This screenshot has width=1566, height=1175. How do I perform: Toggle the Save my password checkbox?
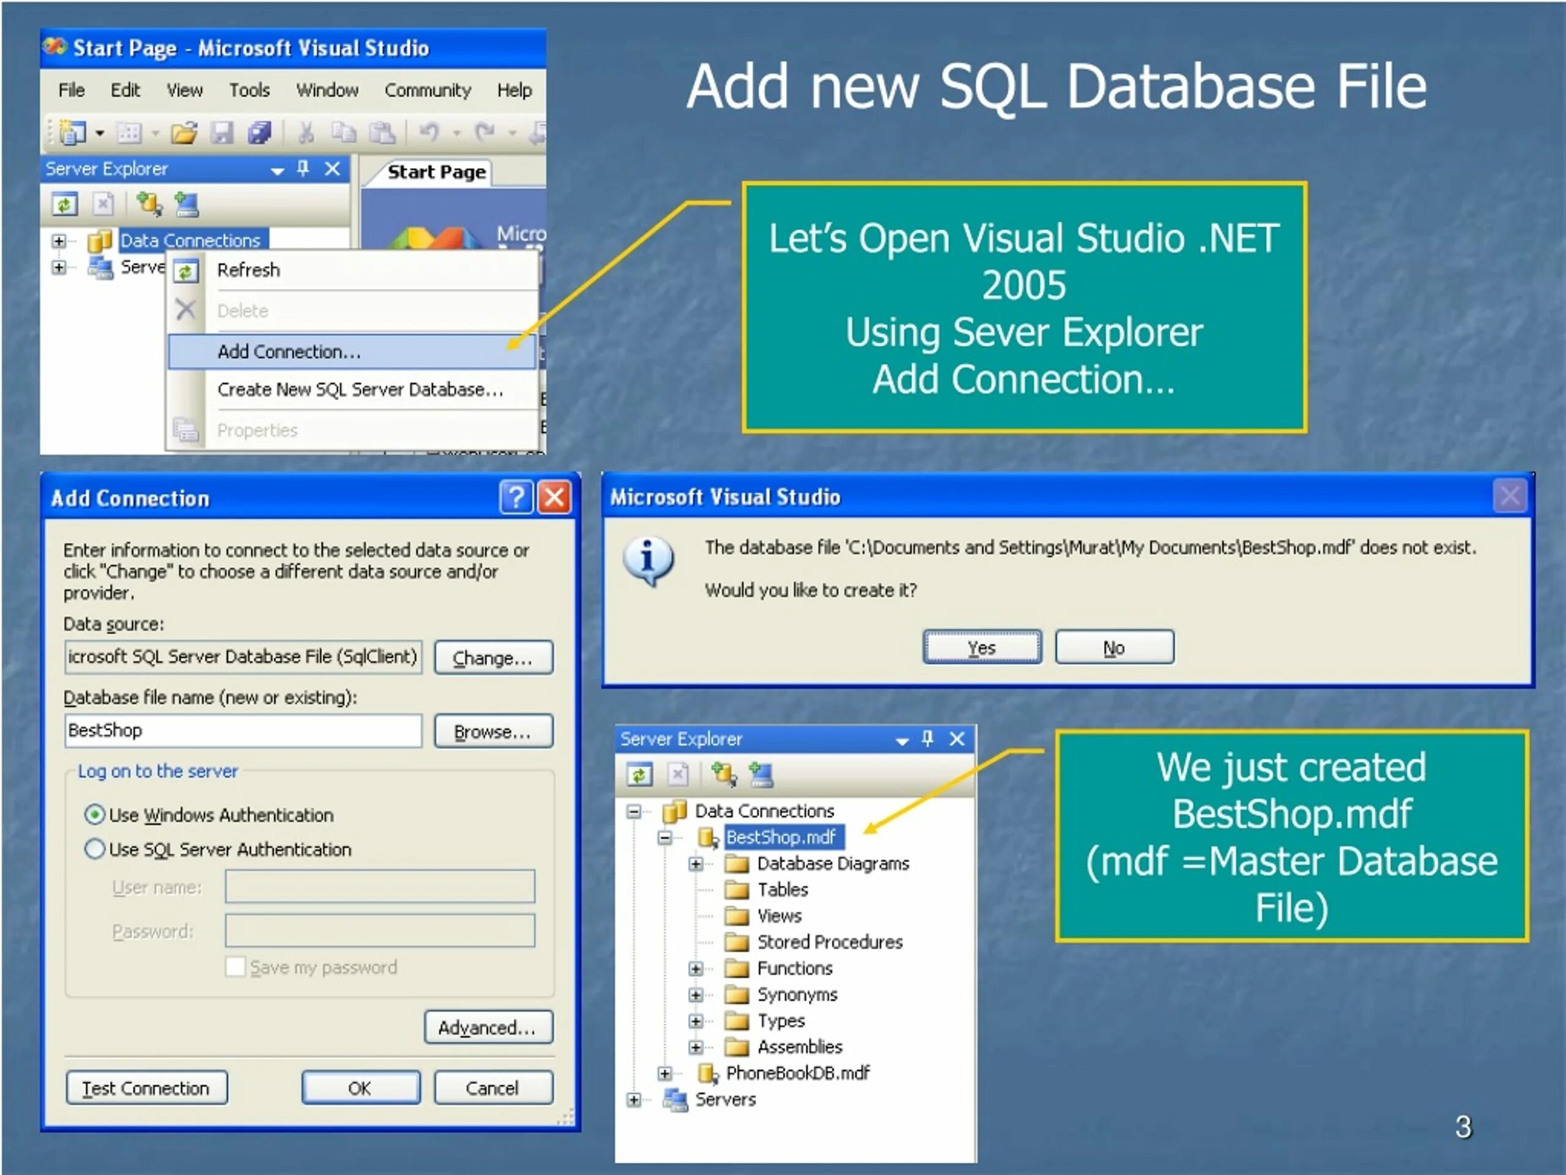[x=236, y=967]
